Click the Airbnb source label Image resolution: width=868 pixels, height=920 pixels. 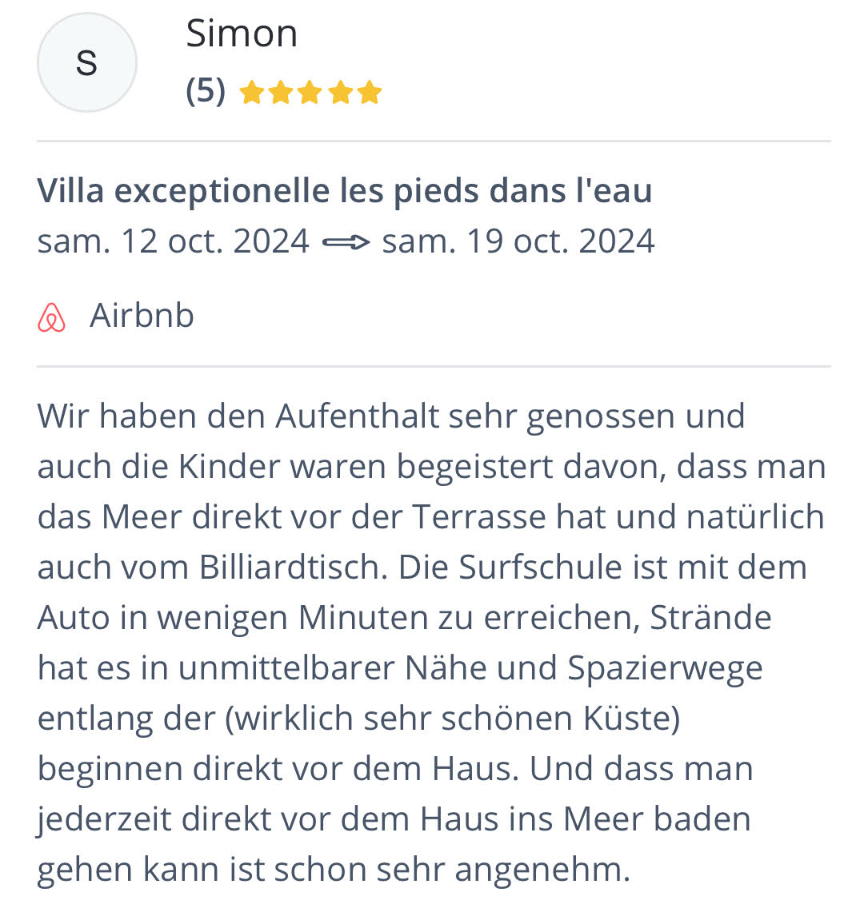click(x=142, y=316)
